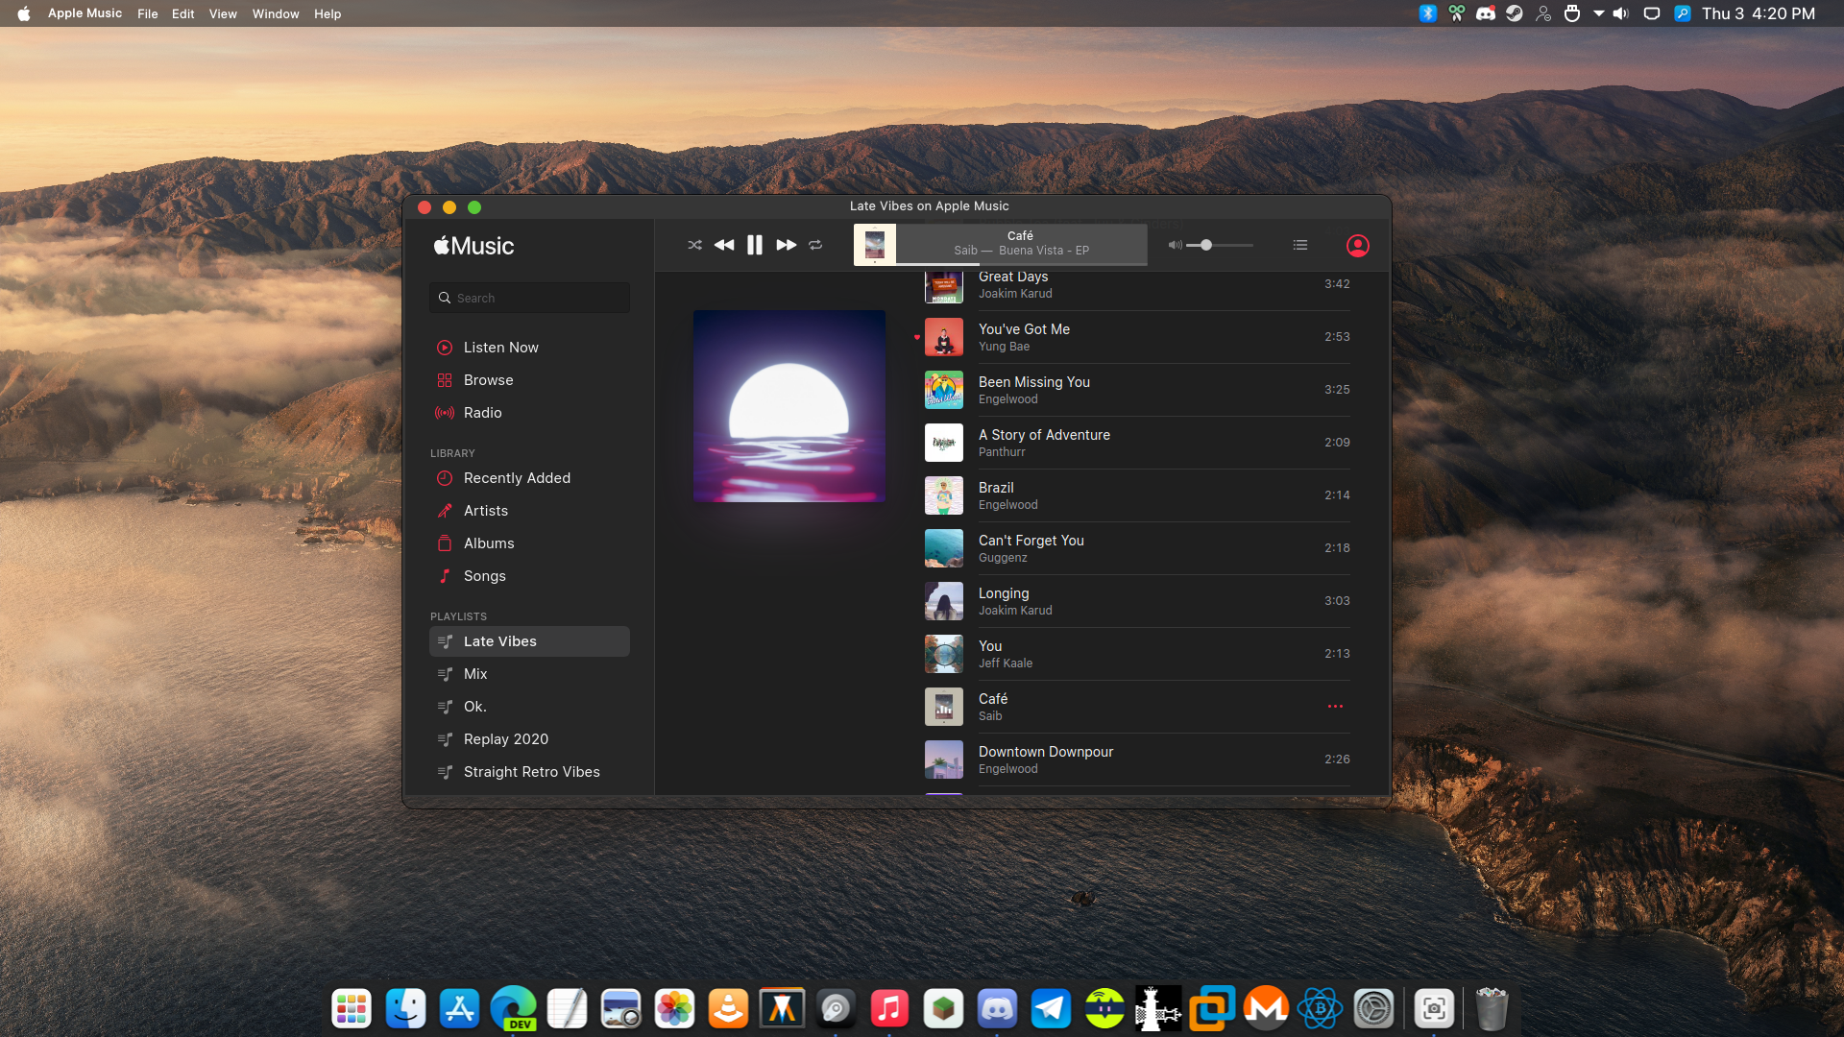Open the Apple Music menu
Image resolution: width=1844 pixels, height=1037 pixels.
[x=85, y=13]
